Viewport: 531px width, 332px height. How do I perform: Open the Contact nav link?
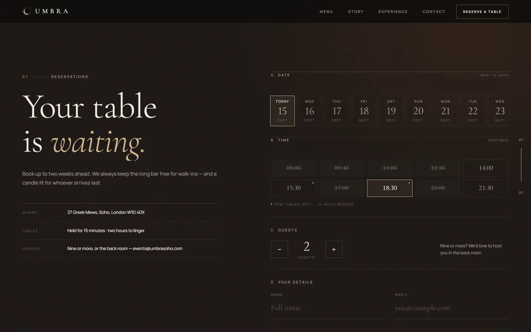(434, 12)
